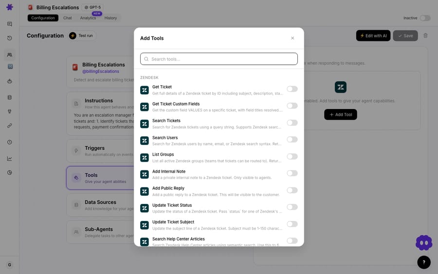The height and width of the screenshot is (274, 438).
Task: Click the Update Ticket Status tool name
Action: pyautogui.click(x=172, y=205)
